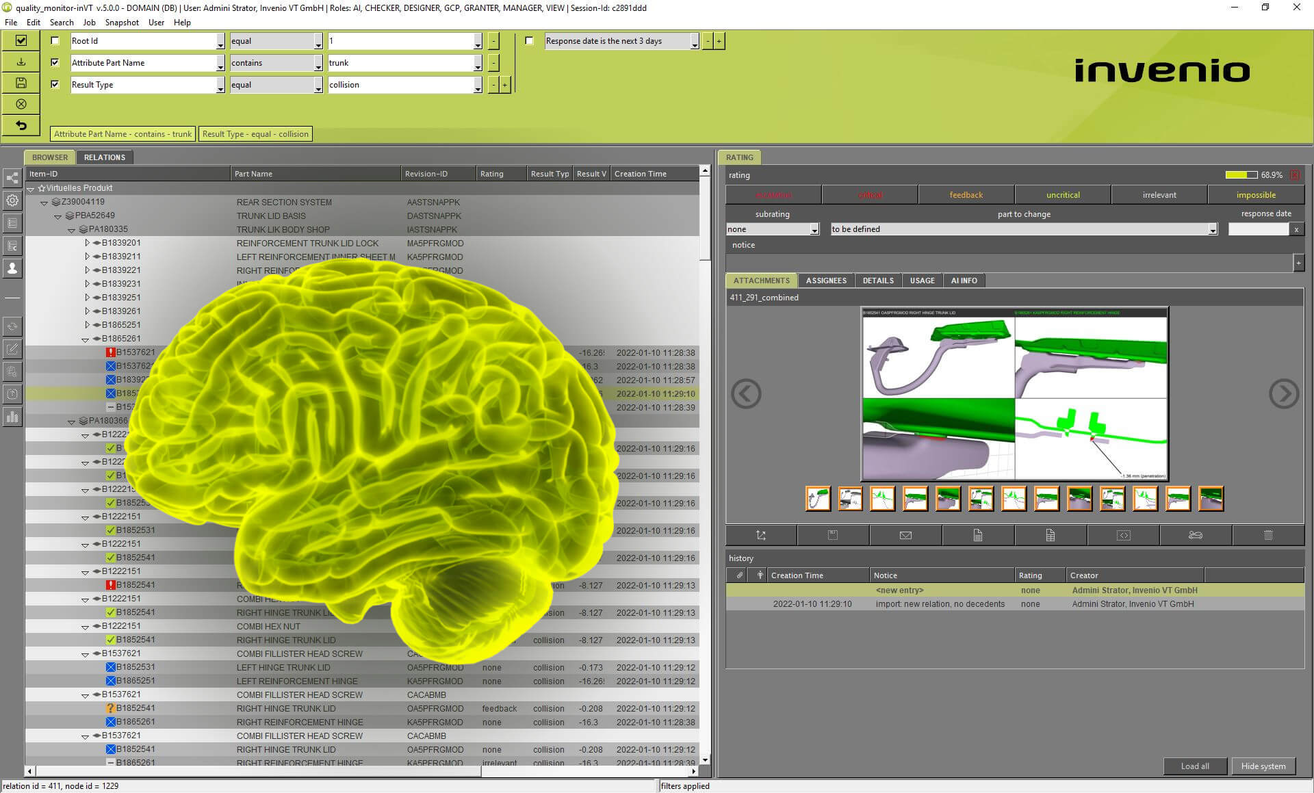The image size is (1314, 793).
Task: Enable the Response date filter checkbox
Action: click(529, 41)
